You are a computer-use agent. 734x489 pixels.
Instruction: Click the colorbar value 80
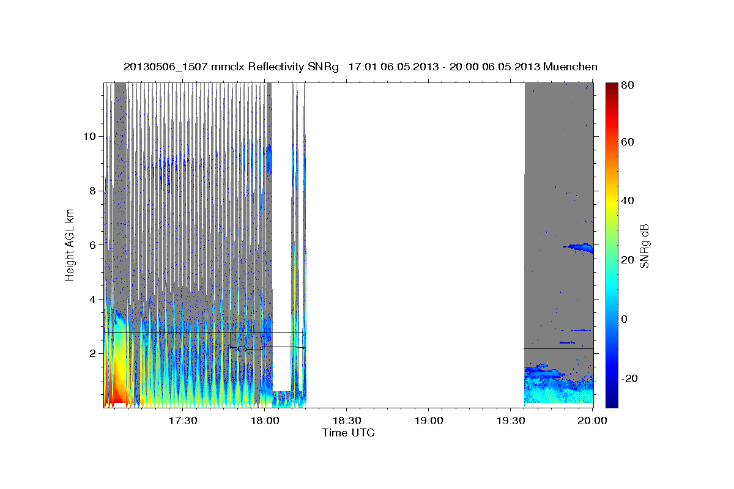(x=628, y=86)
